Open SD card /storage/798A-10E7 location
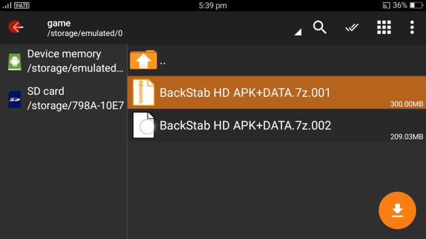The height and width of the screenshot is (239, 426). coord(64,99)
